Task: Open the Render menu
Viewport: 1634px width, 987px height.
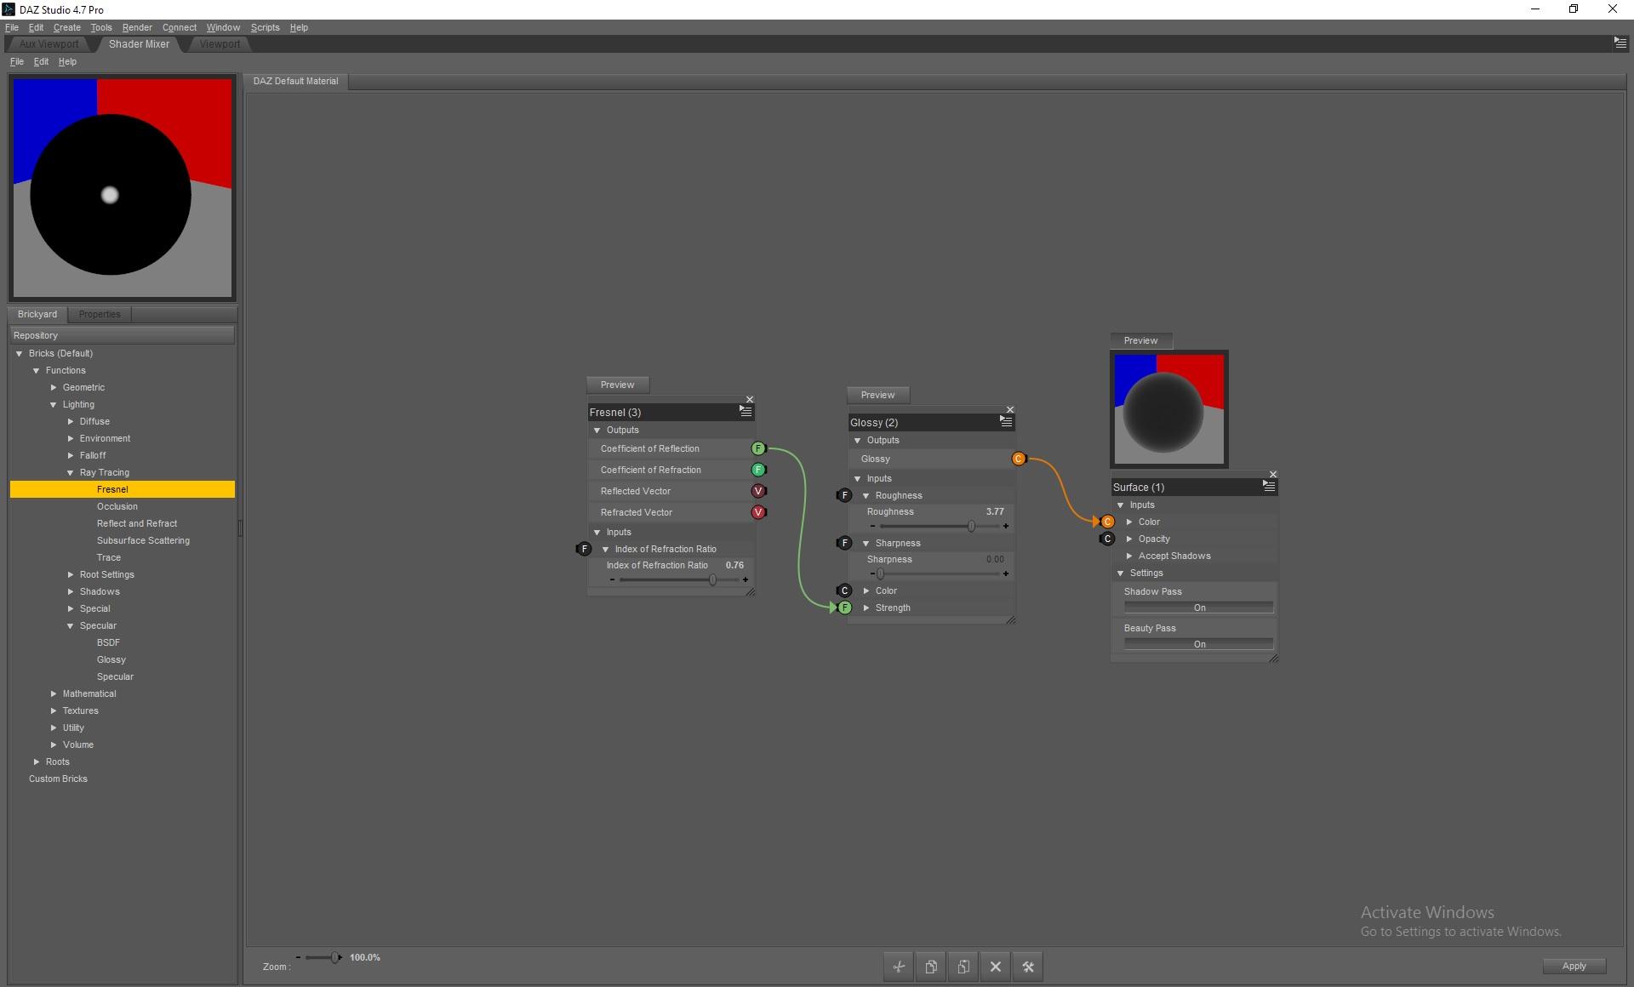Action: (x=137, y=27)
